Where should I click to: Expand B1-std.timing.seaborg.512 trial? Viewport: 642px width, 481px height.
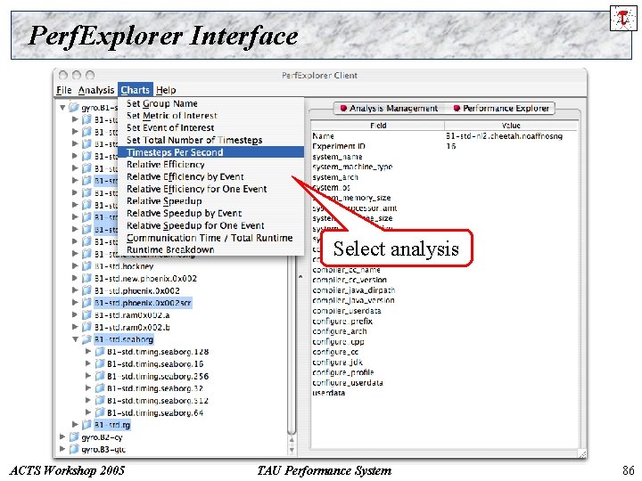tap(88, 400)
